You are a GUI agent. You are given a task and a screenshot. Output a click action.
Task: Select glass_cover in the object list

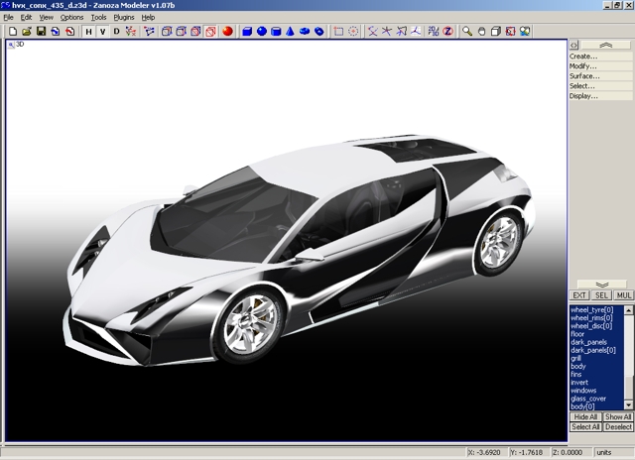[589, 399]
